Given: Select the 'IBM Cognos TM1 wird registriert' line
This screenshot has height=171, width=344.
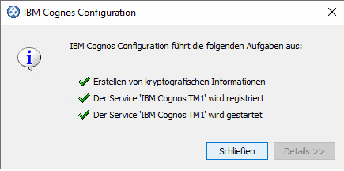Looking at the screenshot, I should click(179, 98).
